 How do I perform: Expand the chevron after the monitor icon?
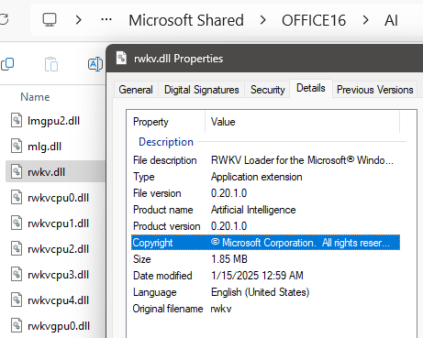pos(79,20)
